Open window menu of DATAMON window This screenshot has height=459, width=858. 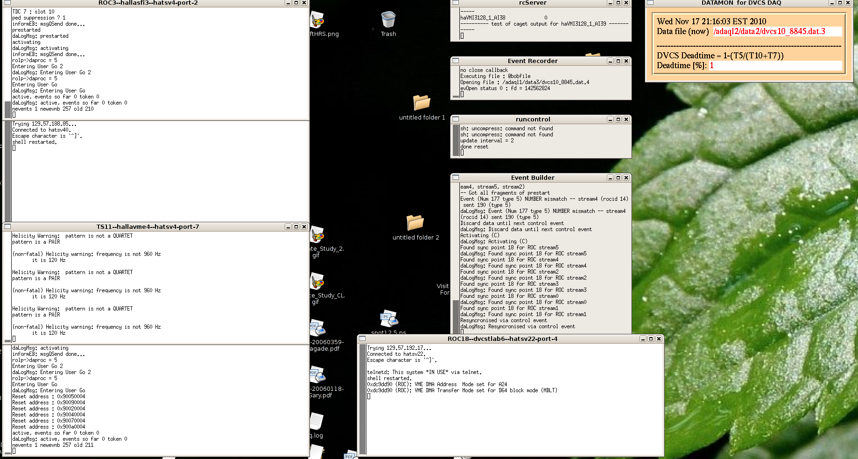coord(650,3)
